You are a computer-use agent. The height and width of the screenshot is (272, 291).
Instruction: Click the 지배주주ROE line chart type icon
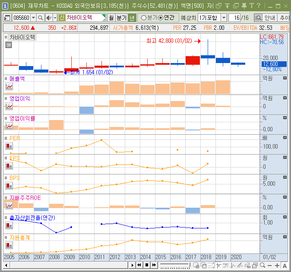[9, 206]
